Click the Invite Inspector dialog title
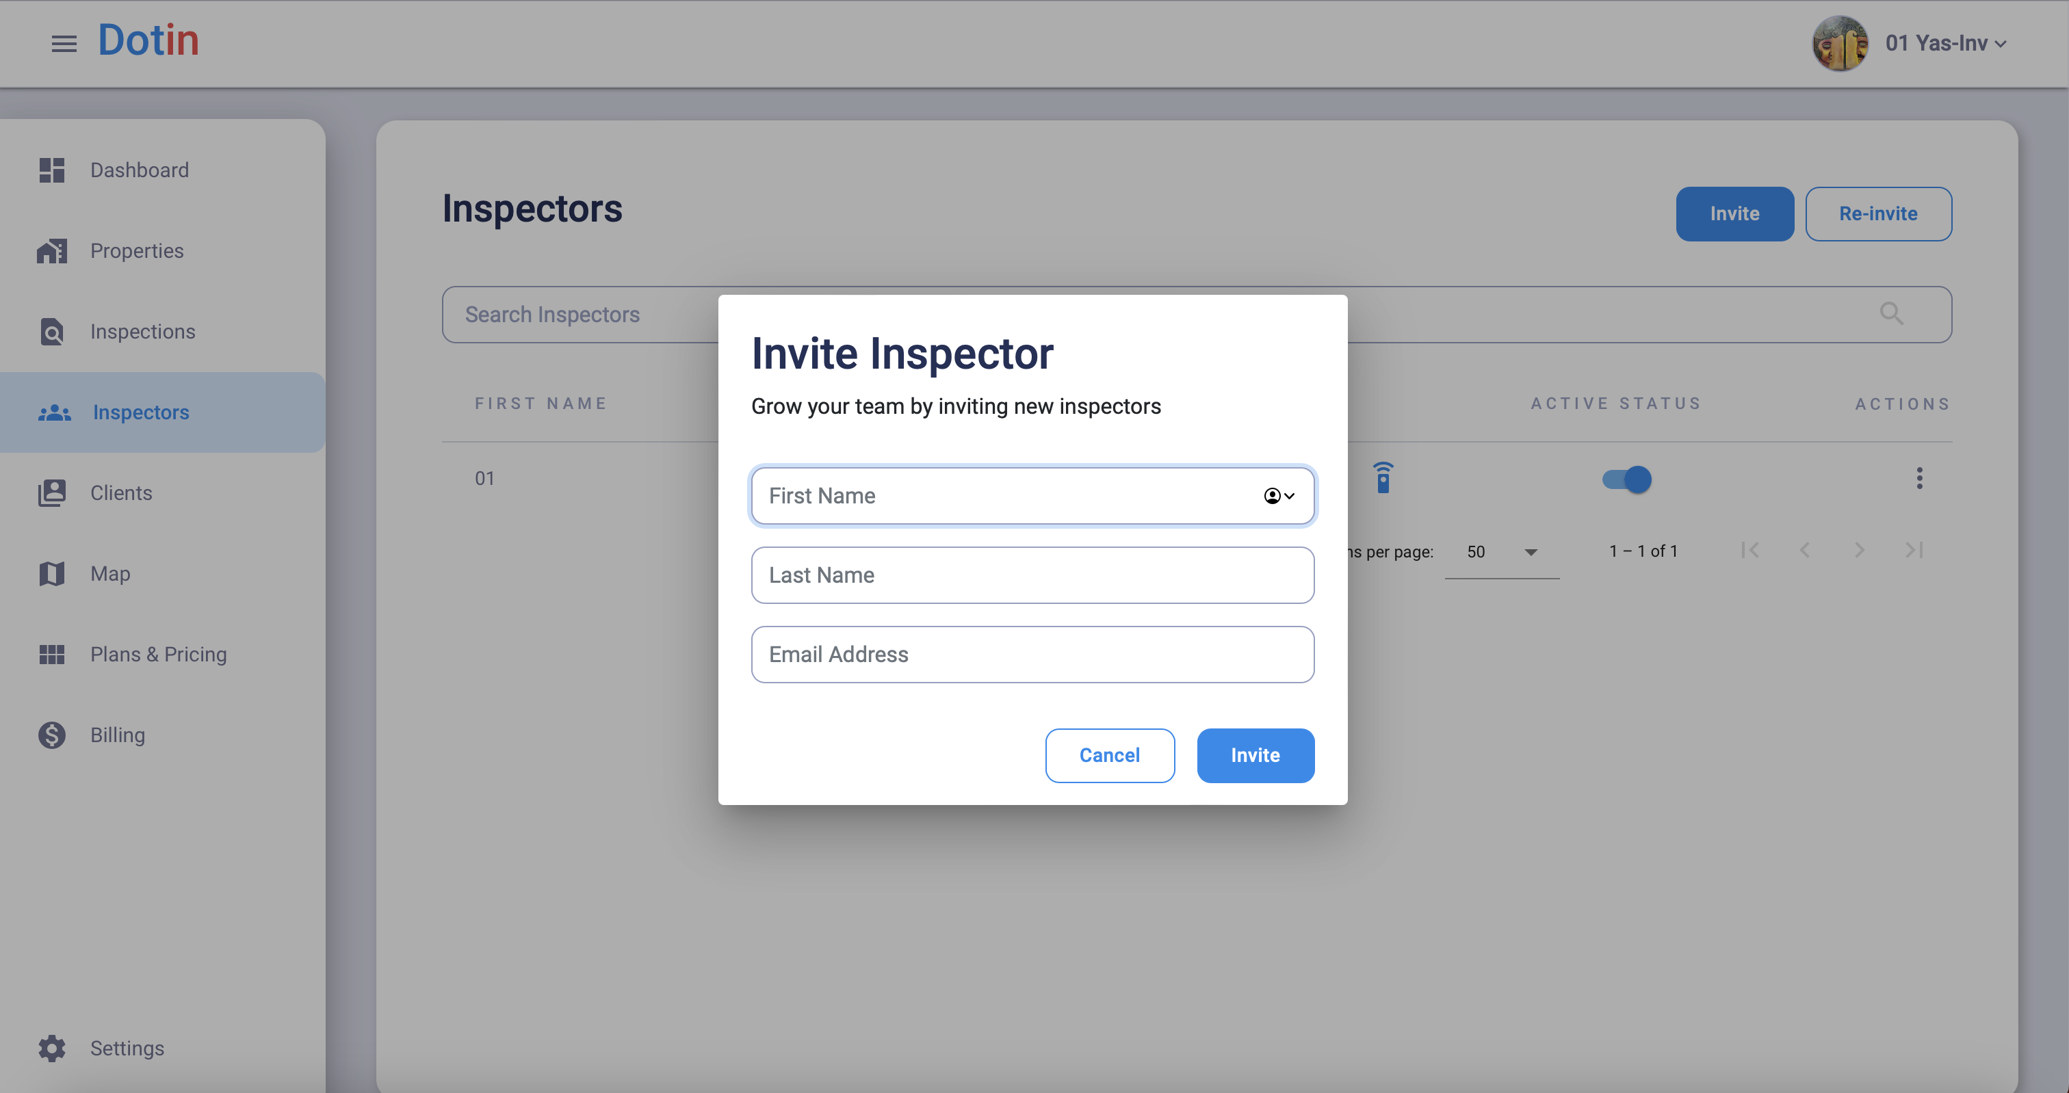The width and height of the screenshot is (2069, 1093). 902,354
